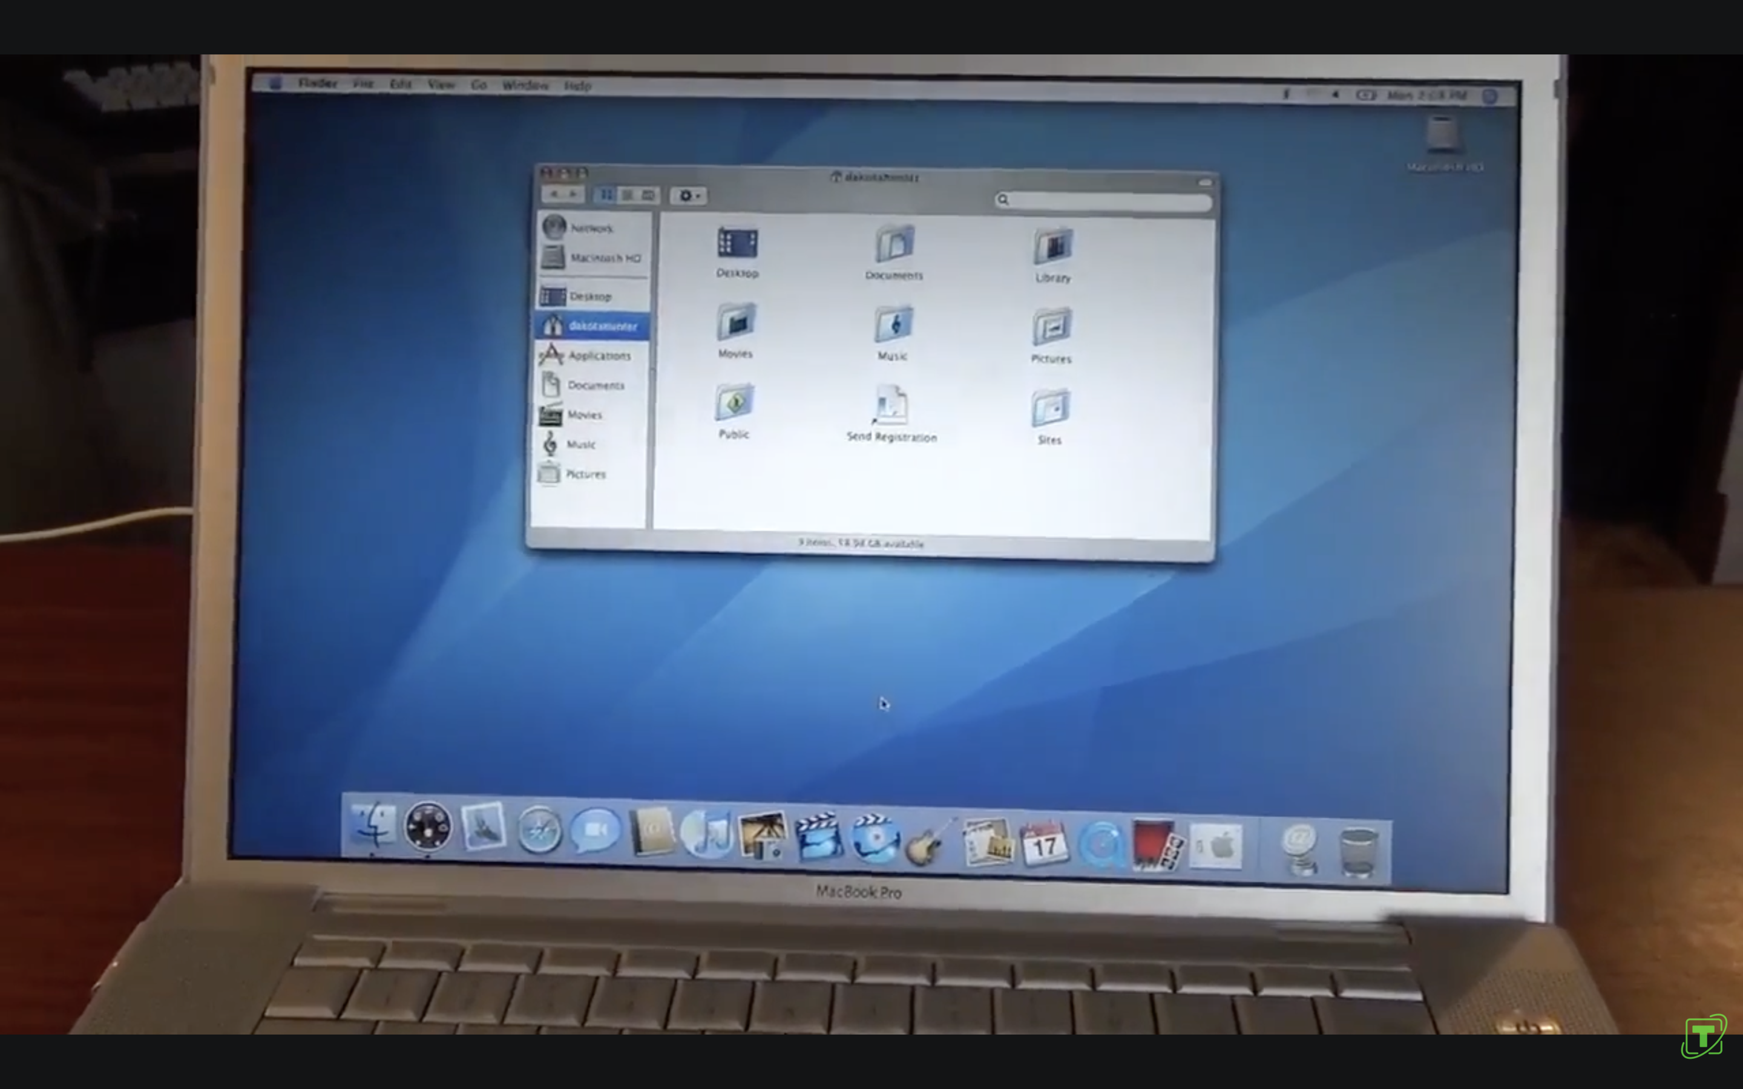
Task: Open Photo Booth from the Dock
Action: [1157, 846]
